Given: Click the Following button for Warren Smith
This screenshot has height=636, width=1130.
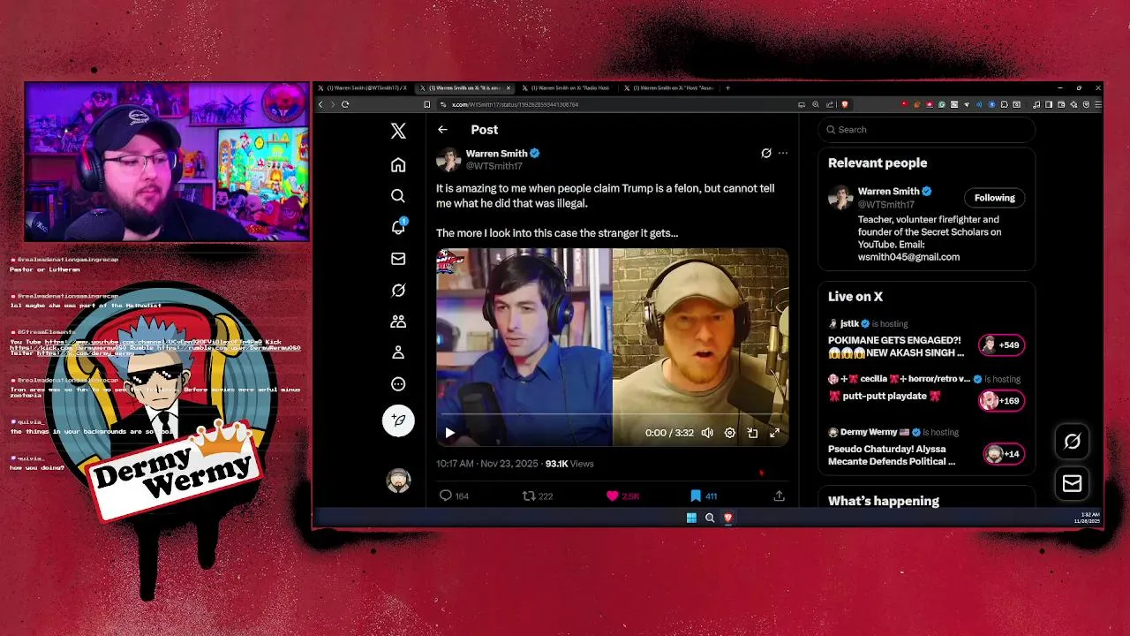Looking at the screenshot, I should pyautogui.click(x=995, y=198).
